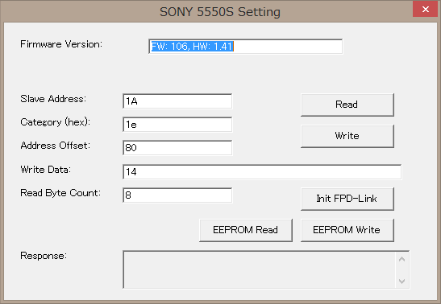Click the Read button
This screenshot has height=304, width=441.
tap(347, 105)
